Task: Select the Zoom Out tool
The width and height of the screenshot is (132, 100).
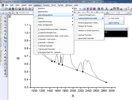Action: pos(5,24)
